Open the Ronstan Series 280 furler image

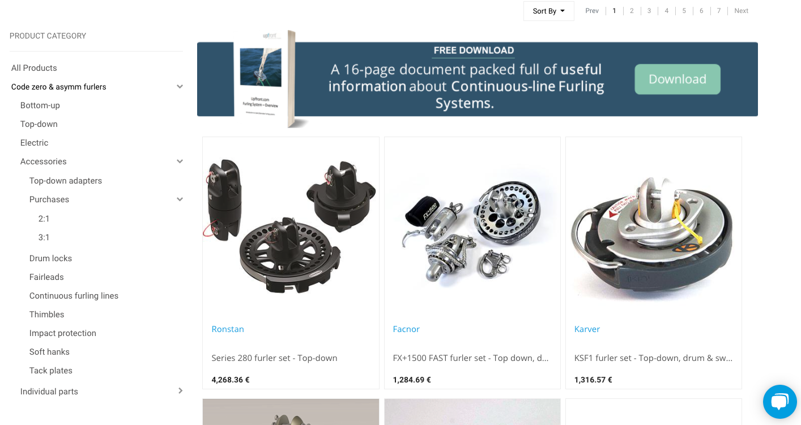(x=291, y=226)
